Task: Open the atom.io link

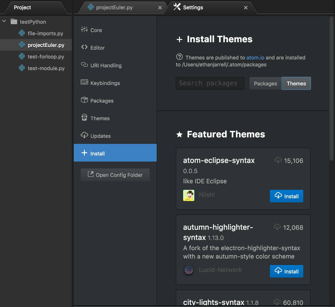Action: 255,58
